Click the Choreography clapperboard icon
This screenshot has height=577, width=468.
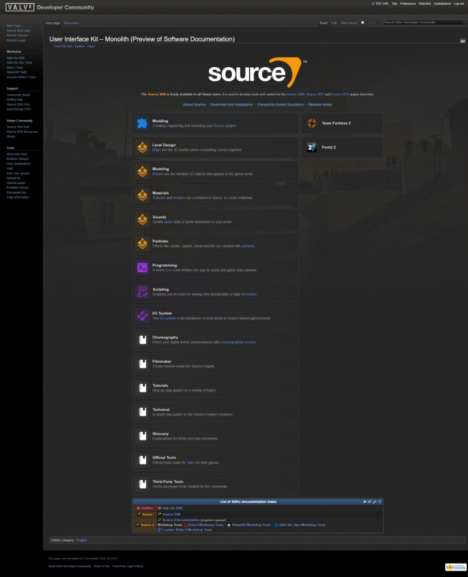142,339
